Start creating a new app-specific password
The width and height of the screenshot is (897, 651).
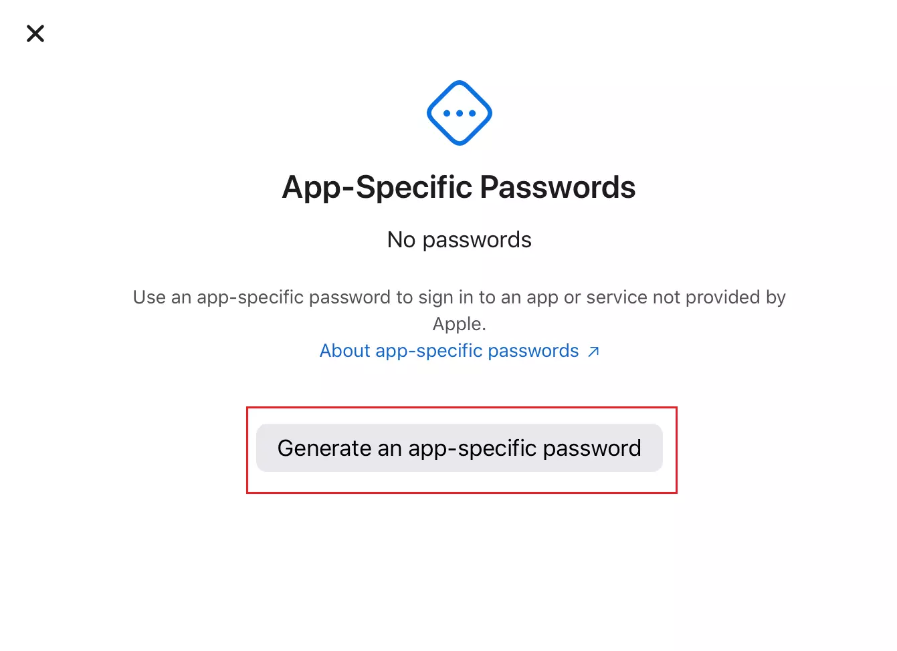pos(460,448)
